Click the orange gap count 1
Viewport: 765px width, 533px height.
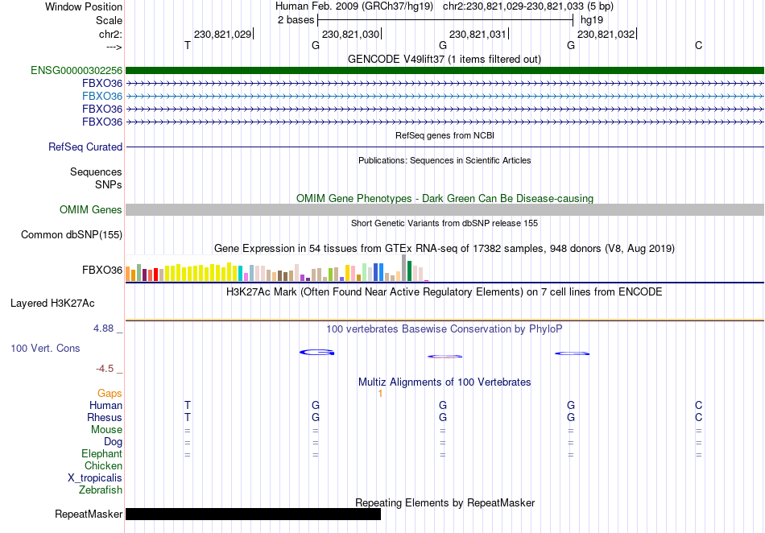click(380, 393)
